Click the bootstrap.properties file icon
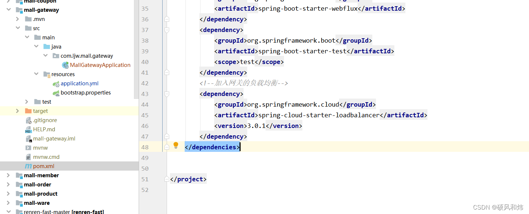Screen dimensions: 529x214 click(56, 93)
